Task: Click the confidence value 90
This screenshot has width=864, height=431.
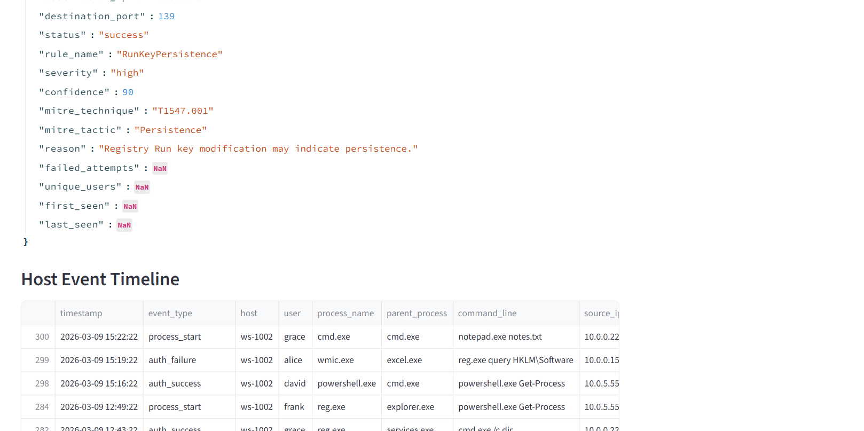Action: [x=128, y=92]
